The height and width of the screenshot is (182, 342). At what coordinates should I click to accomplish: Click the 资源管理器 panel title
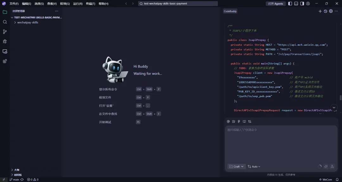tap(19, 11)
